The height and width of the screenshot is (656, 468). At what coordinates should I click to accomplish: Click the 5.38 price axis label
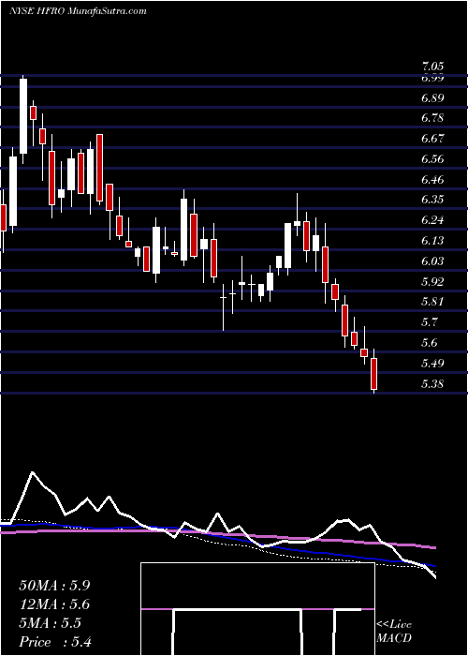(432, 383)
